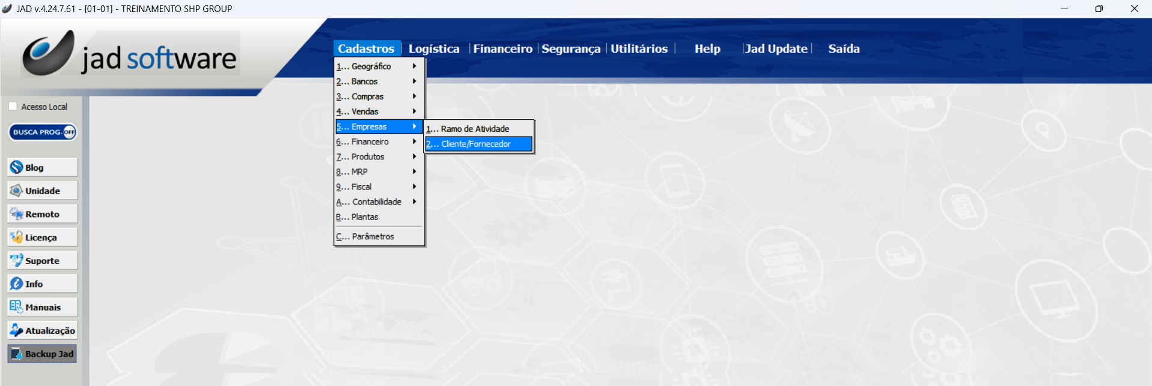Open the Info icon button

click(x=42, y=284)
